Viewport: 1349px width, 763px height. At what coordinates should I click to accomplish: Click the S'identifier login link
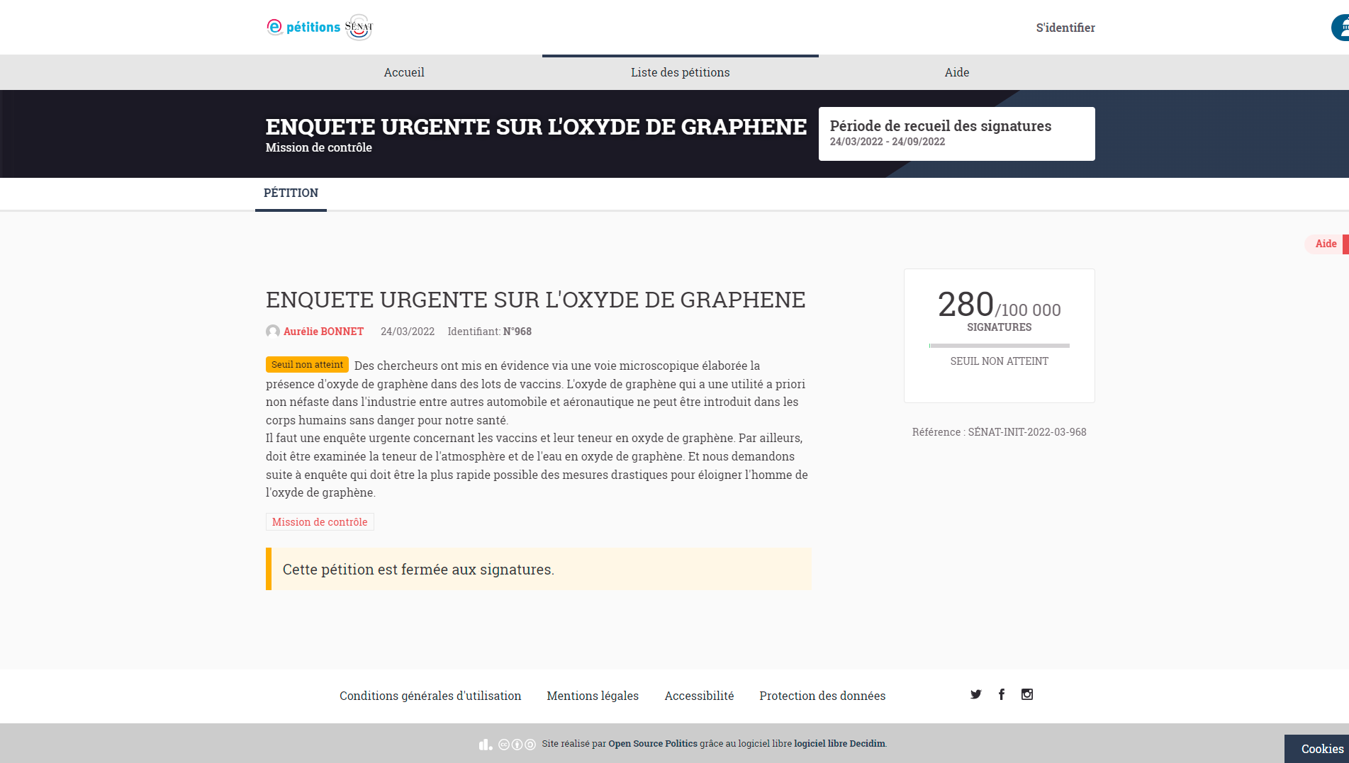click(x=1065, y=28)
